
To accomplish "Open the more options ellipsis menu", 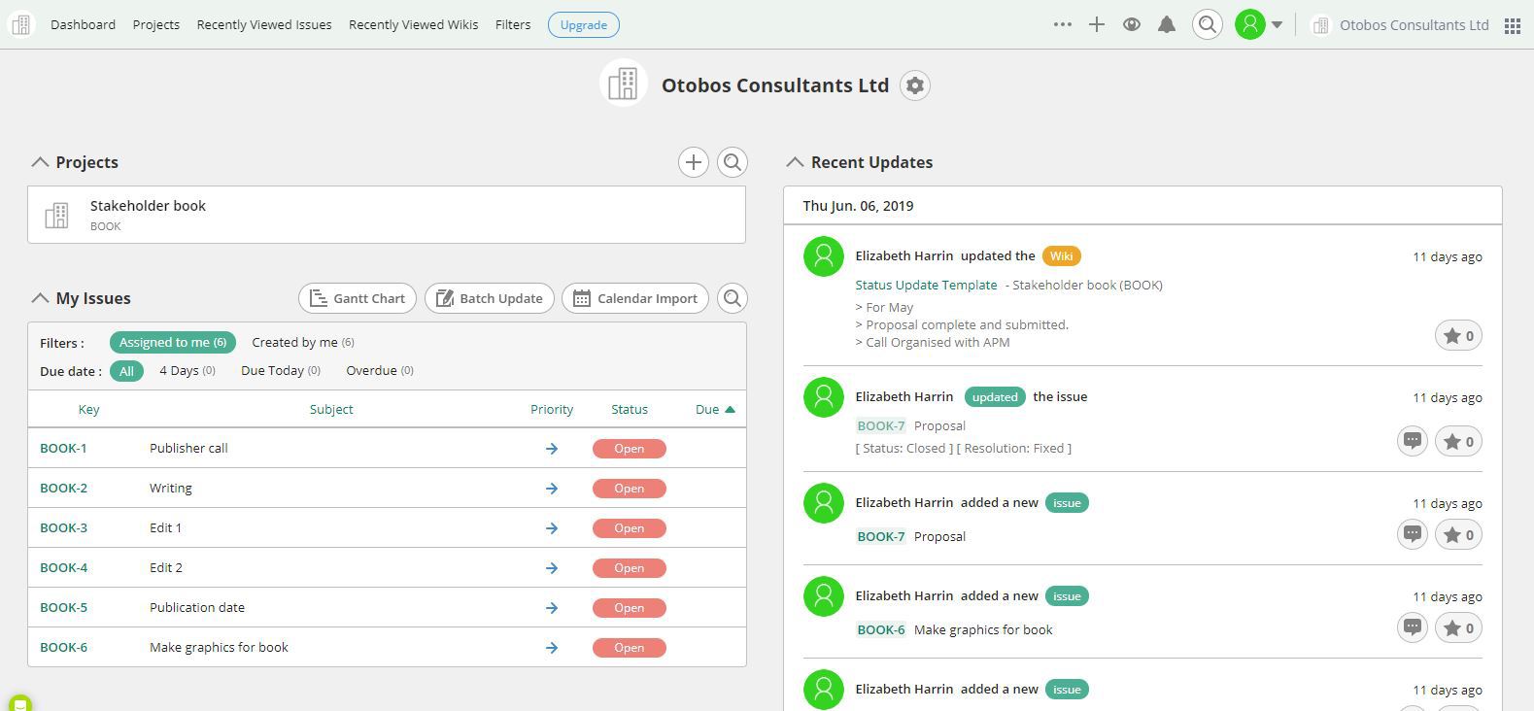I will (1062, 24).
